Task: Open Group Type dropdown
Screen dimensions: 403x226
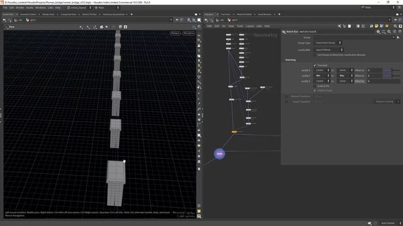Action: click(328, 43)
